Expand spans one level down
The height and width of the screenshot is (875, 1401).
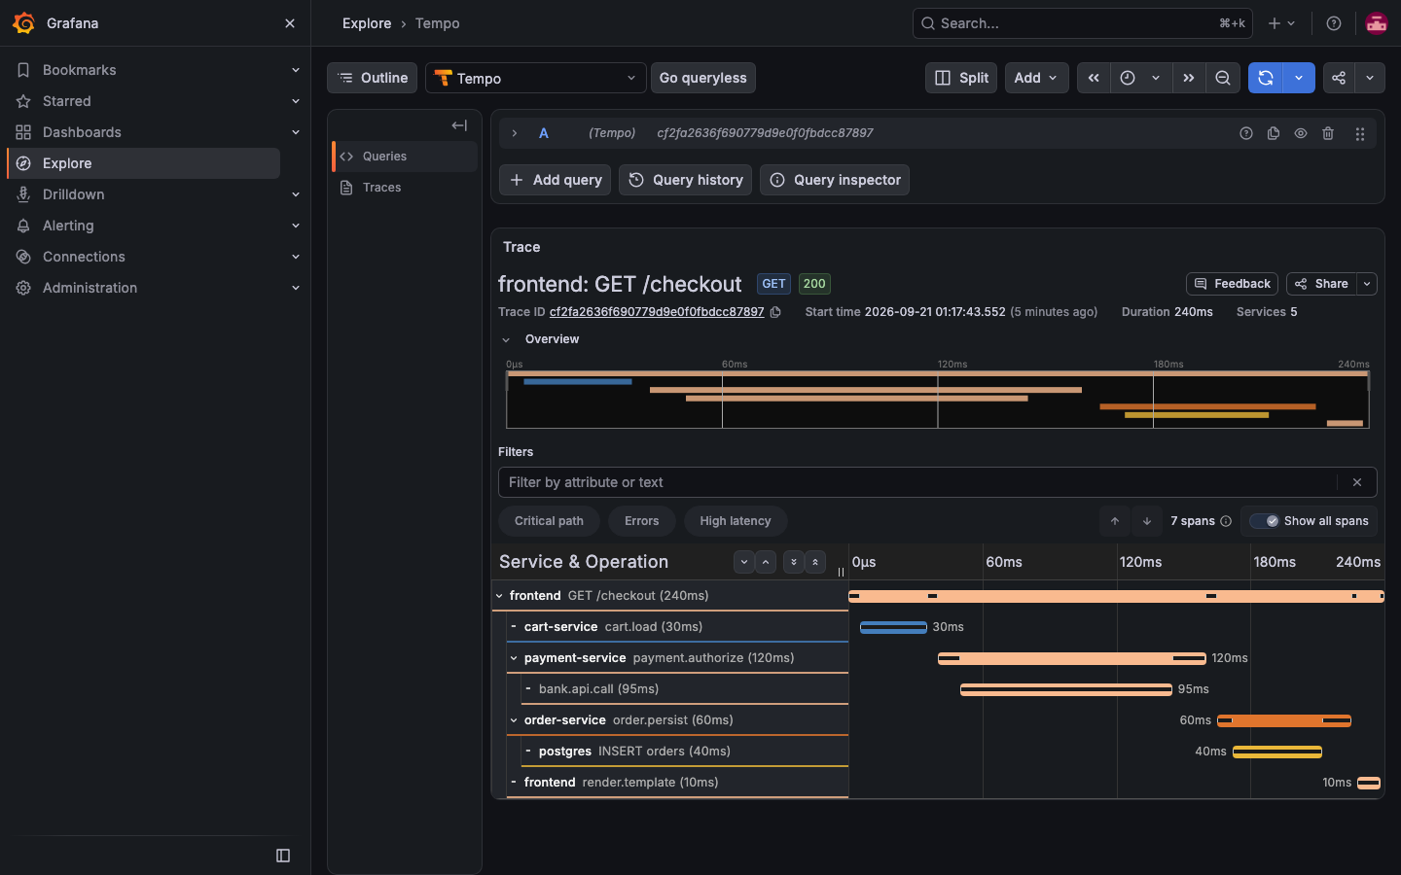tap(744, 562)
